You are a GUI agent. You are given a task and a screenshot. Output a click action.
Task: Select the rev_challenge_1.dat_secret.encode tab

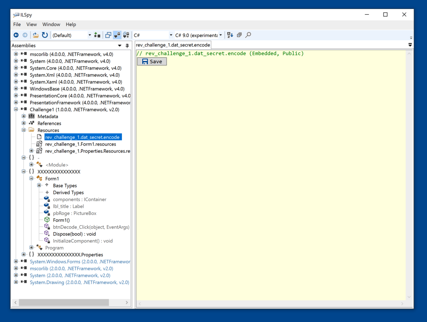[x=173, y=45]
